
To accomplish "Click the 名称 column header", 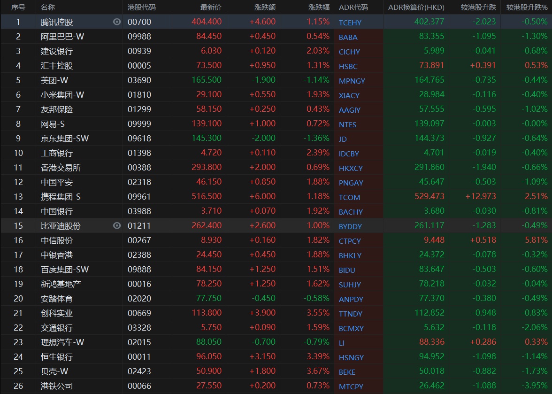I will [48, 8].
